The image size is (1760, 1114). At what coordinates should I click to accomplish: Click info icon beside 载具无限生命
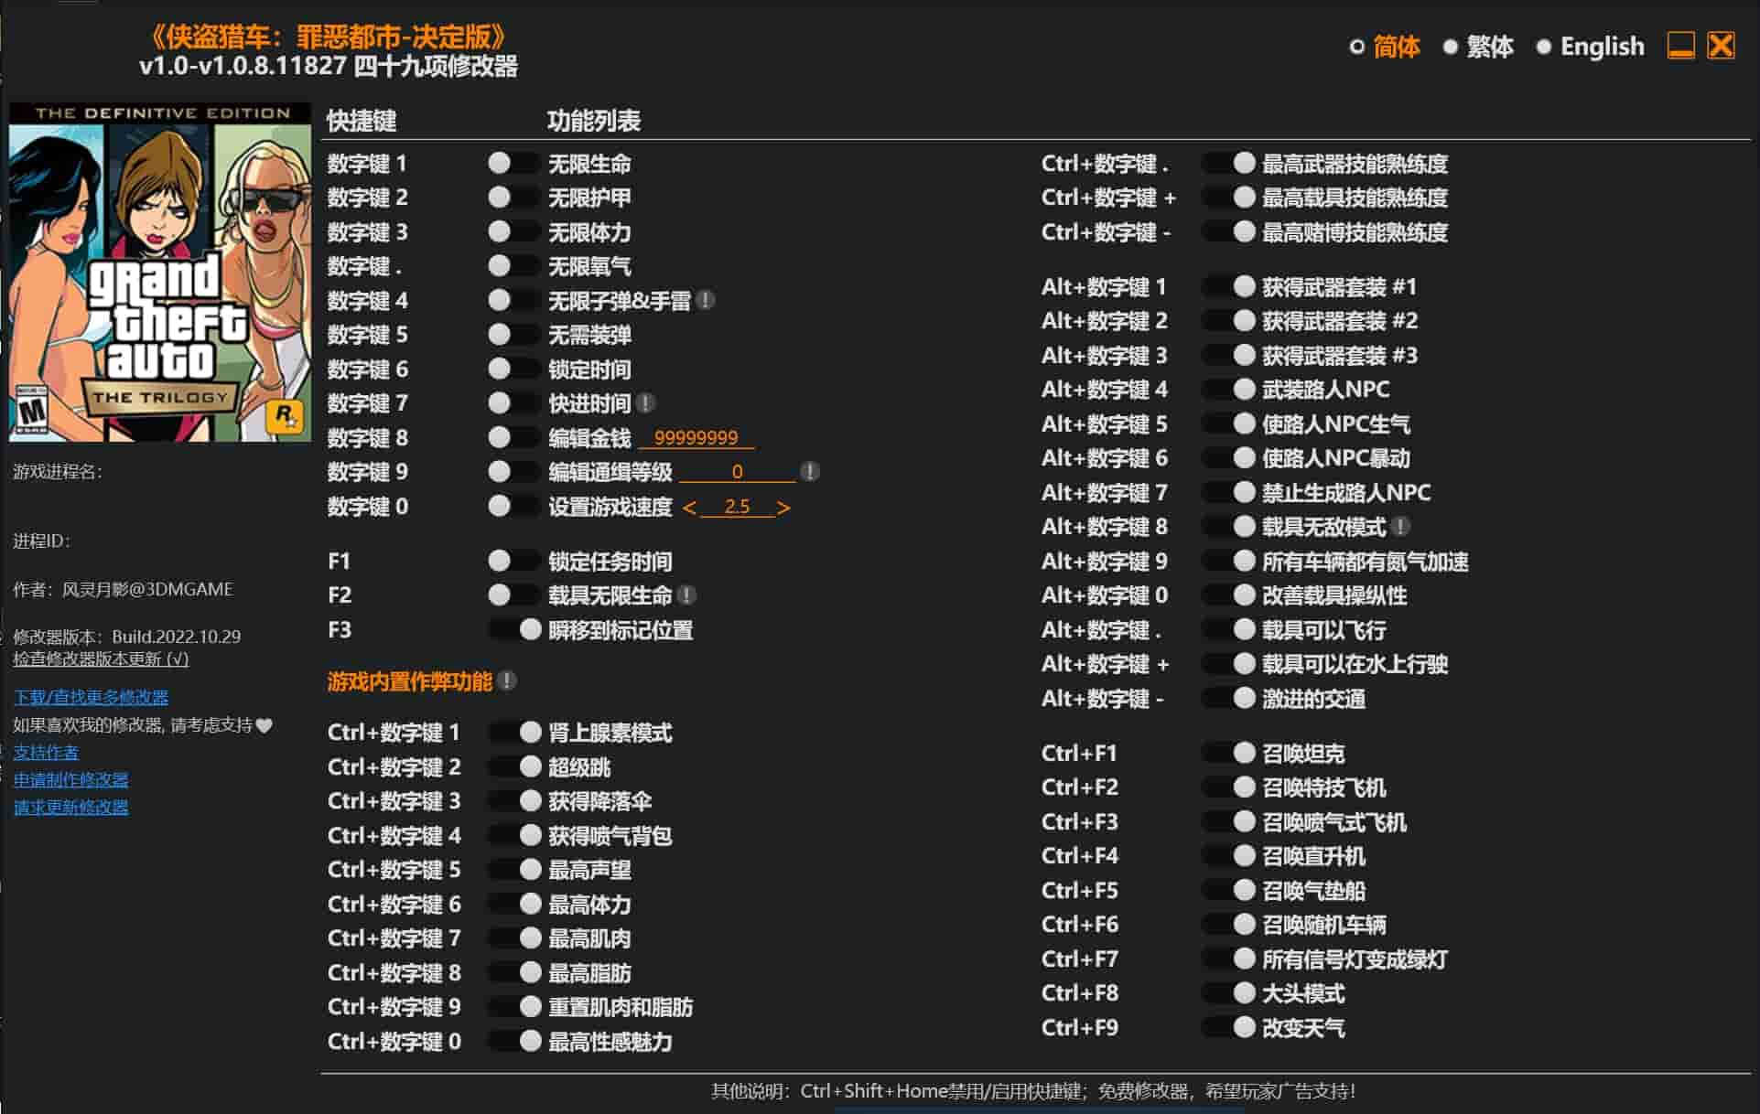686,595
